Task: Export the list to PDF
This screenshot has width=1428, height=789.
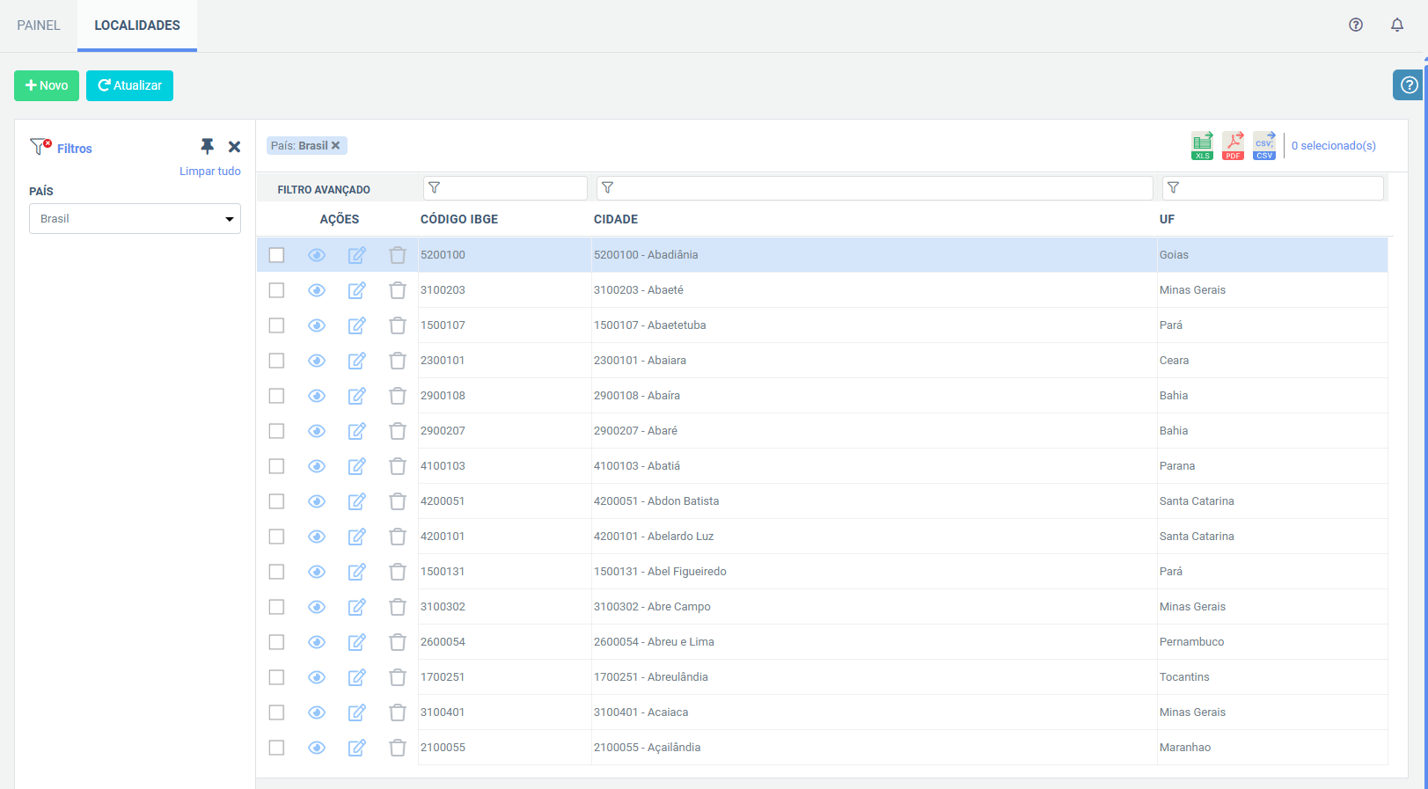Action: click(1234, 146)
